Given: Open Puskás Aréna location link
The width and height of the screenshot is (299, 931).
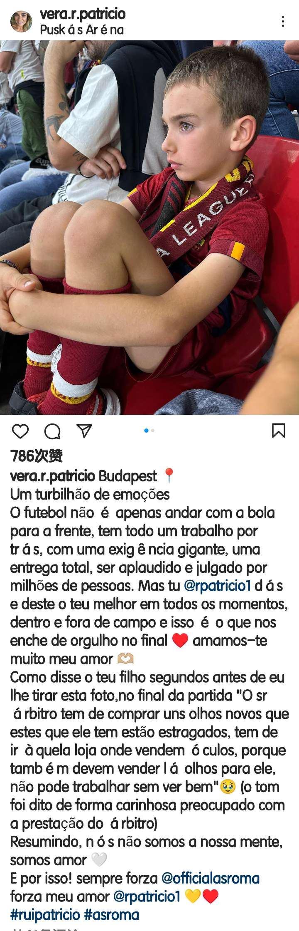Looking at the screenshot, I should point(82,30).
